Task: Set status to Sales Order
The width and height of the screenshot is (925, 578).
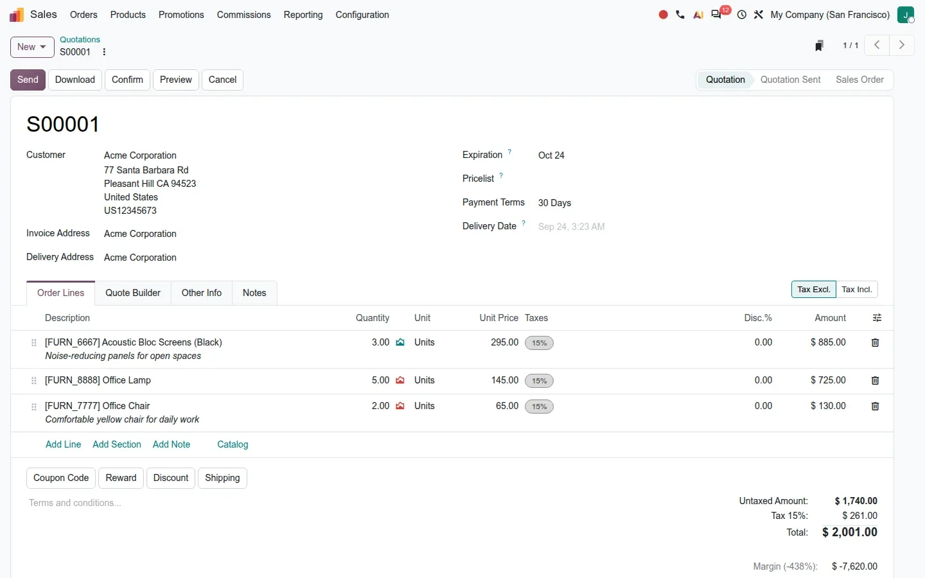Action: click(x=859, y=80)
